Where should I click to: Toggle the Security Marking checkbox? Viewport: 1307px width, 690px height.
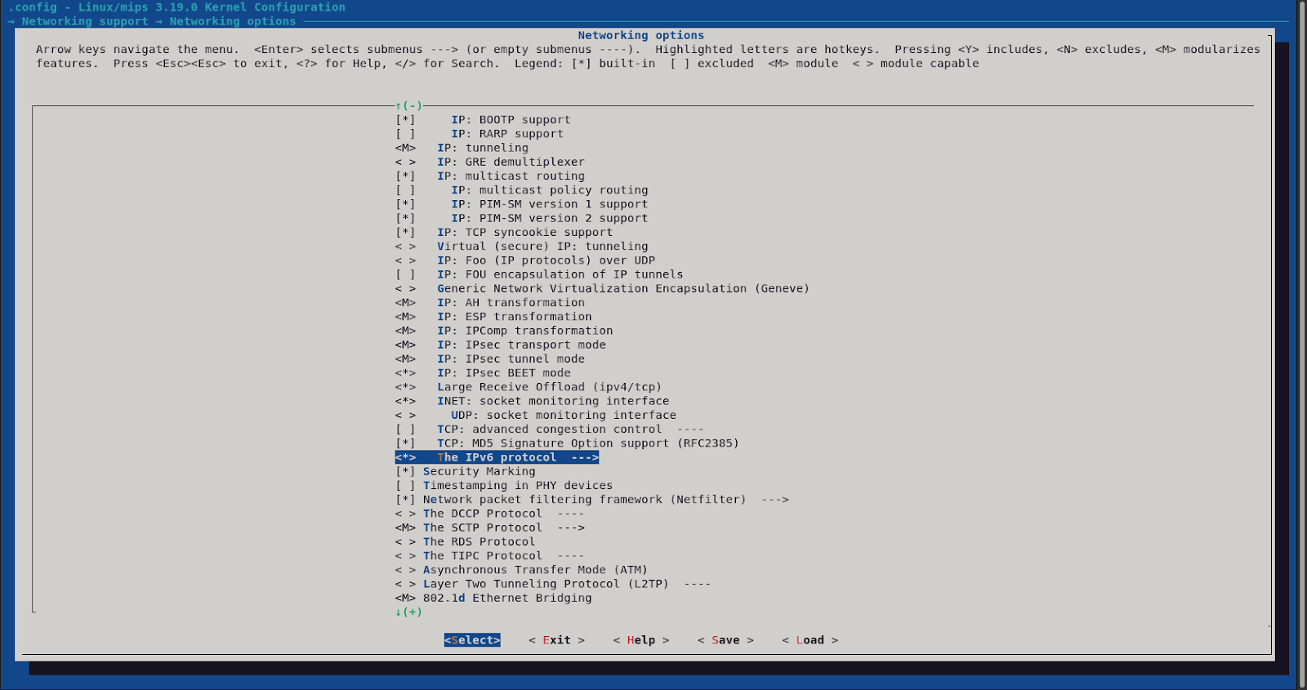click(406, 472)
